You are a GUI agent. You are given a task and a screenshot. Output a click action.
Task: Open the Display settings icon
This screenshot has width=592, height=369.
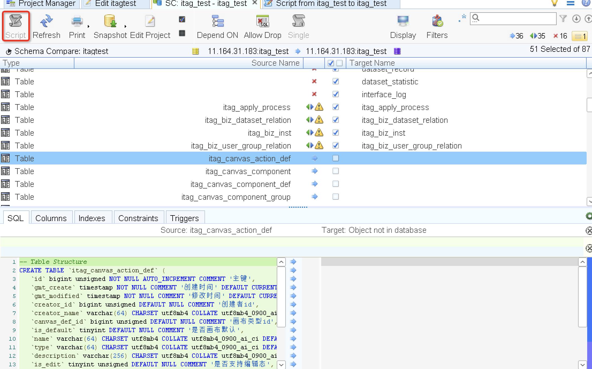pos(403,21)
